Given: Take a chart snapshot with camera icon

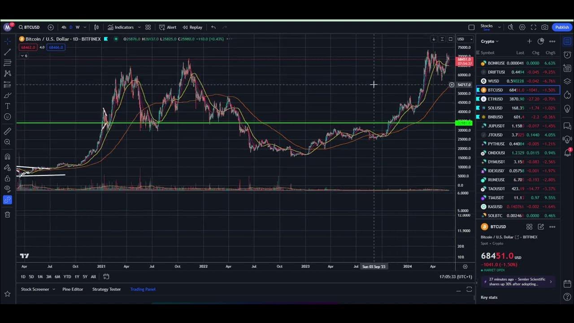Looking at the screenshot, I should (545, 27).
